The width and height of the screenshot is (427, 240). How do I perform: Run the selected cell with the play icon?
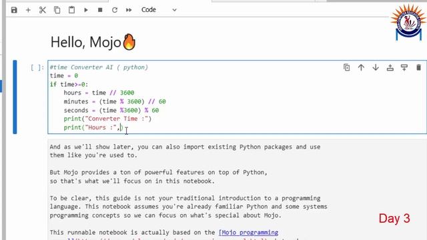pos(86,10)
